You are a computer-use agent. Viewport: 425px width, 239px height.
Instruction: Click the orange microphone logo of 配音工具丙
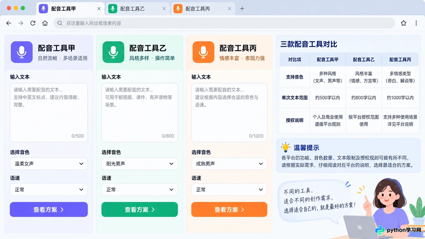203,52
